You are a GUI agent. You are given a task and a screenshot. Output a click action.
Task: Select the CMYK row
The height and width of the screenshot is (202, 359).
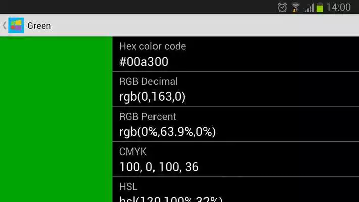[x=236, y=159]
